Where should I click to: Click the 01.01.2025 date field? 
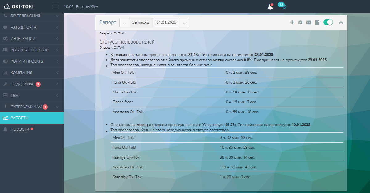(166, 22)
